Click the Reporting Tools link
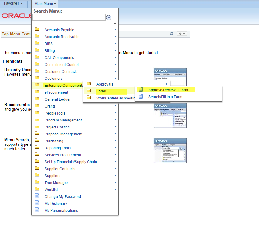259x233 pixels. pos(58,148)
